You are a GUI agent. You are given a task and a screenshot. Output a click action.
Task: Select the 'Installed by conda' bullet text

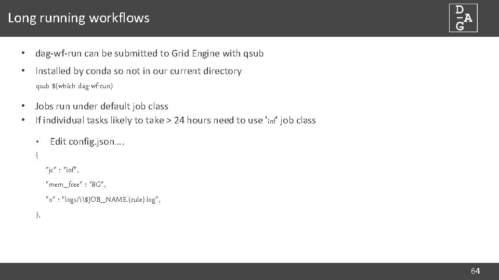pos(138,71)
